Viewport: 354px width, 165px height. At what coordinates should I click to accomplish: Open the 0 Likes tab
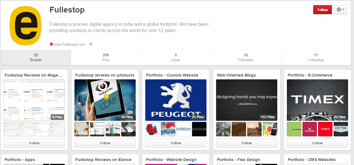pos(176,58)
